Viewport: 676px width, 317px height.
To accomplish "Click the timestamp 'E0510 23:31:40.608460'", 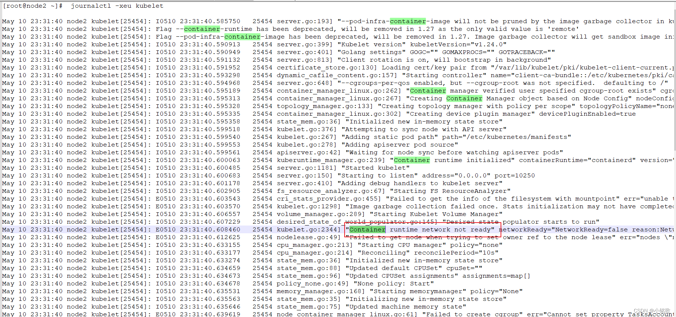I will 198,230.
